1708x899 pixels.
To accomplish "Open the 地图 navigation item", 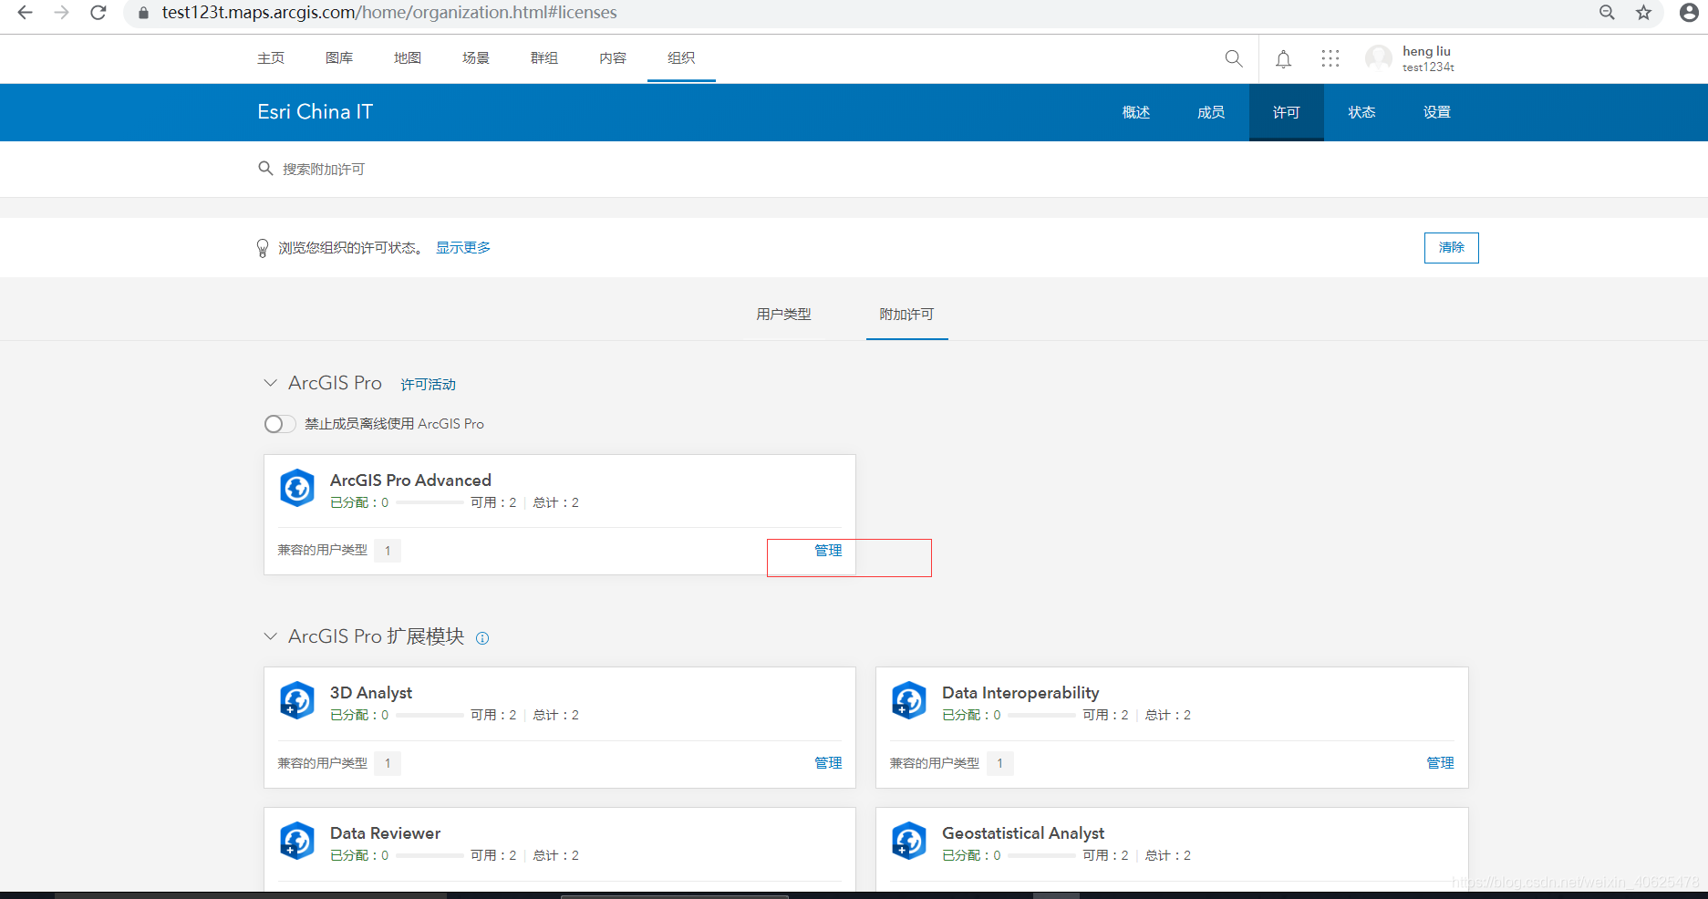I will 408,58.
